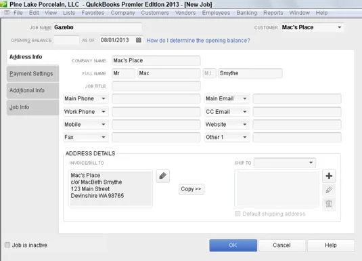
Task: Edit the Ship To address pencil icon
Action: tap(329, 190)
